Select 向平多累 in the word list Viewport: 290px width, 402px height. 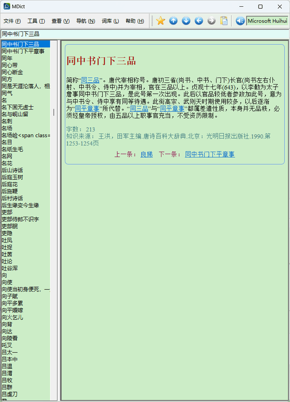click(25, 303)
